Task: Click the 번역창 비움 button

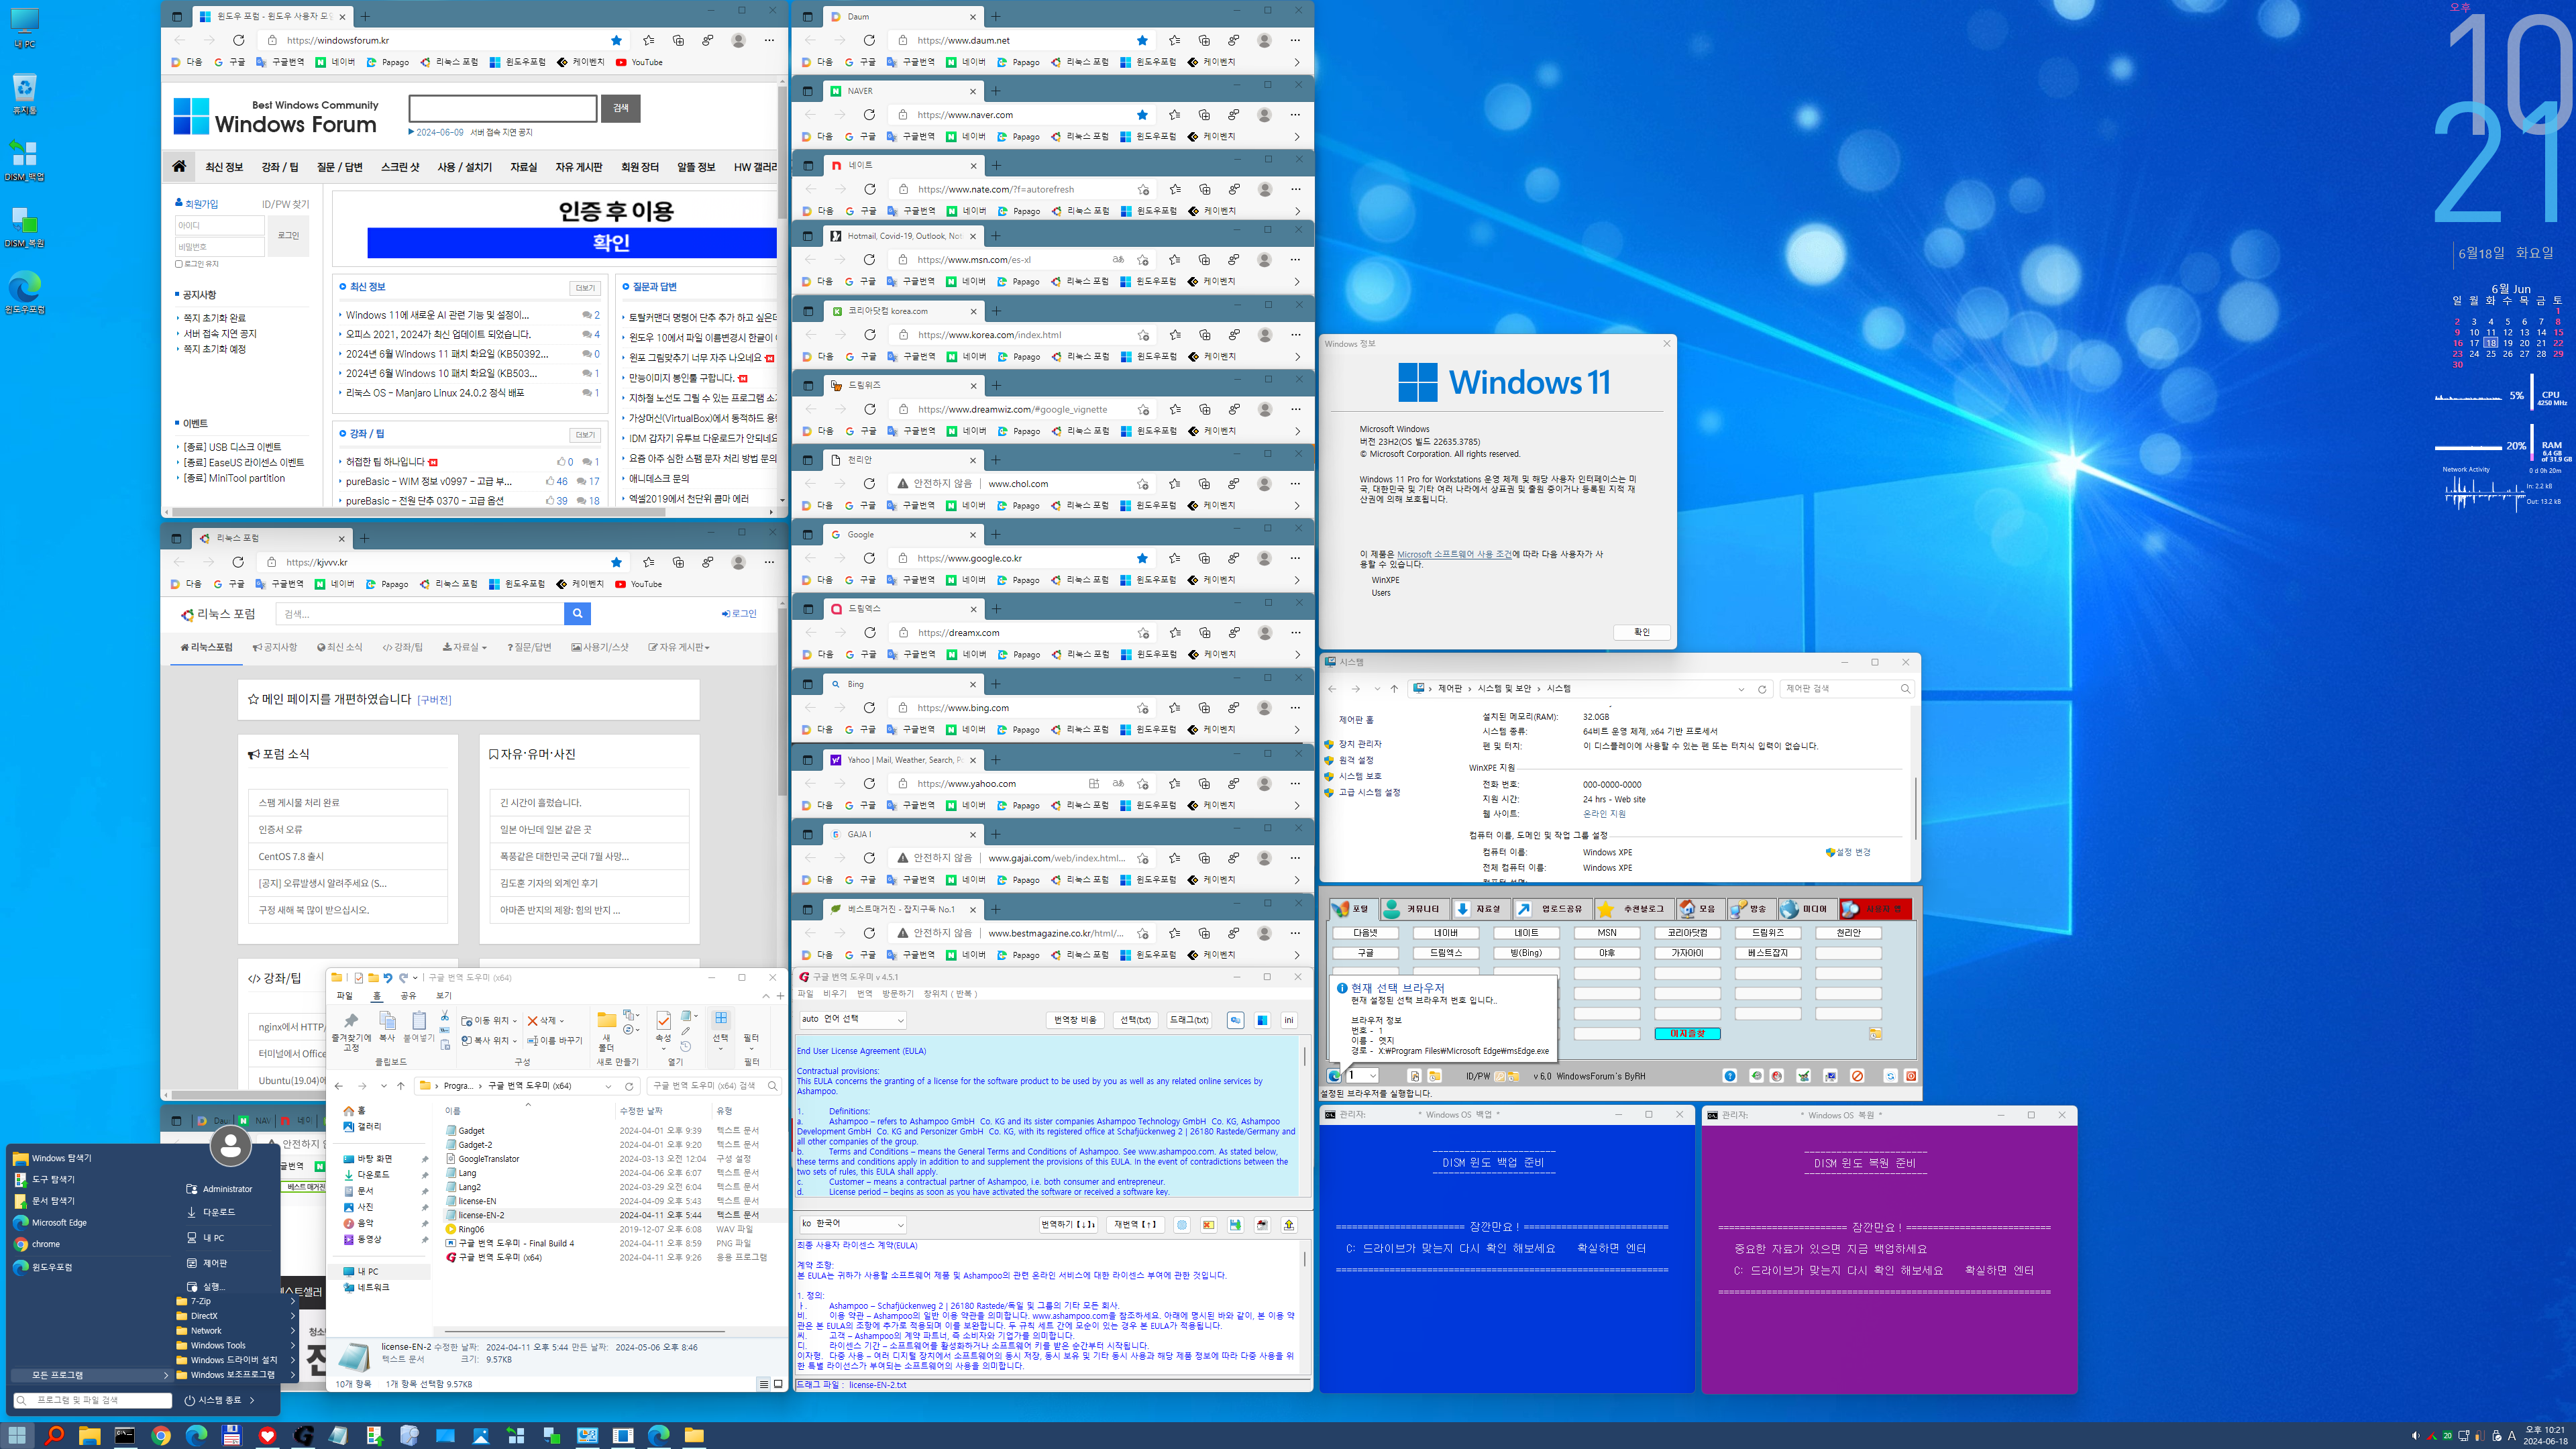Action: [1075, 1020]
